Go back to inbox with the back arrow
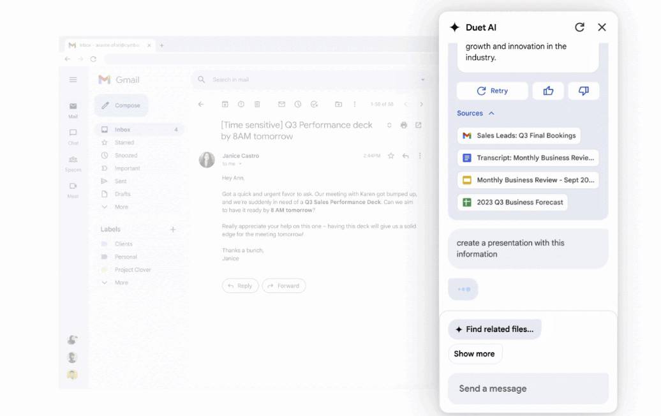 coord(201,105)
